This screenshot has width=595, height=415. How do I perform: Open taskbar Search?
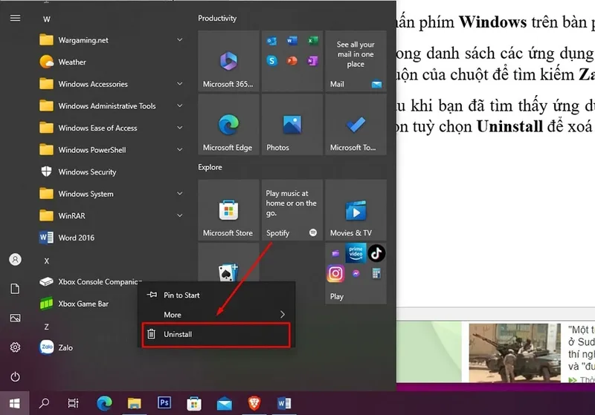(44, 403)
